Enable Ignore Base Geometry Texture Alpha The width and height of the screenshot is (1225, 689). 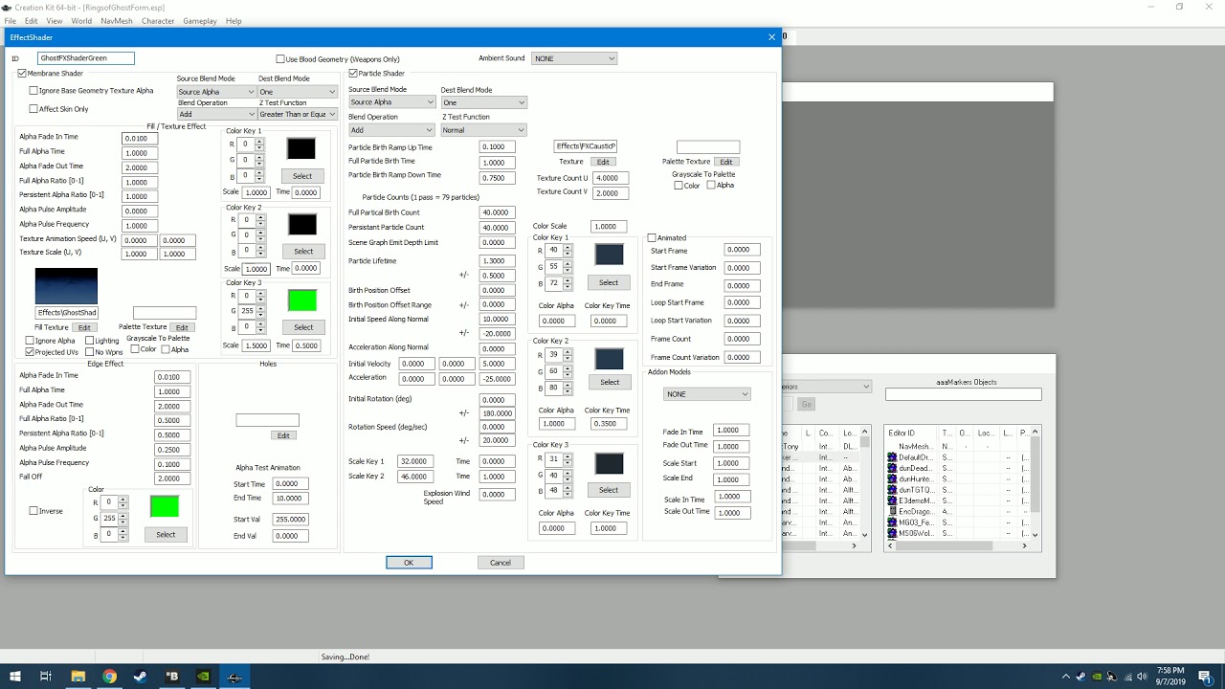(x=33, y=91)
